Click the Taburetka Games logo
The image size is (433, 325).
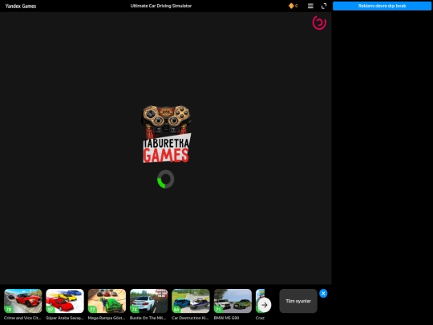point(166,134)
